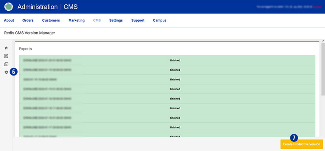Open the Campus menu
Image resolution: width=325 pixels, height=151 pixels.
point(160,21)
